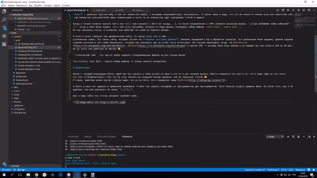317x178 pixels.
Task: Open the Windows Start menu
Action: coord(4,175)
